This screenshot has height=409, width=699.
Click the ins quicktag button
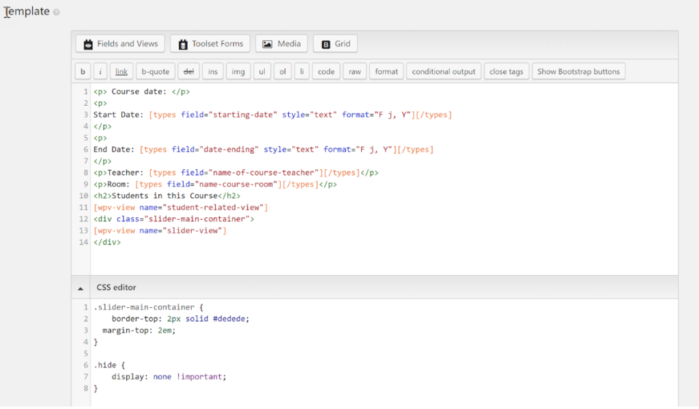coord(213,72)
